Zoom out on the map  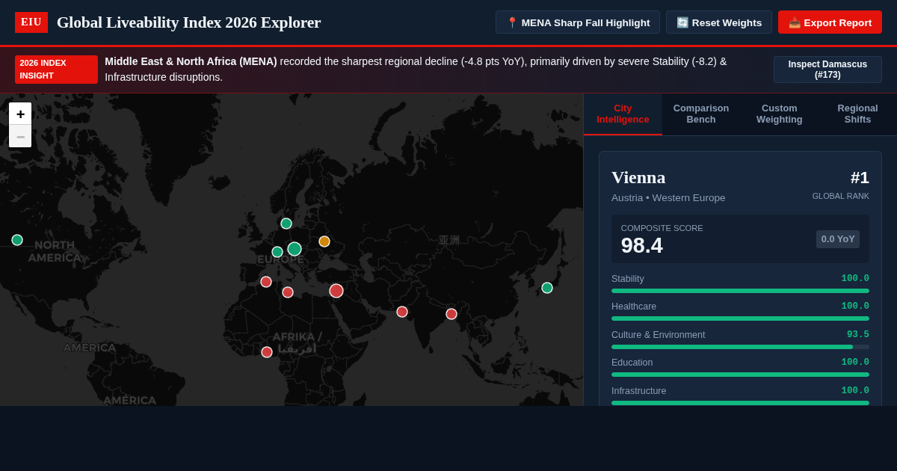coord(20,136)
